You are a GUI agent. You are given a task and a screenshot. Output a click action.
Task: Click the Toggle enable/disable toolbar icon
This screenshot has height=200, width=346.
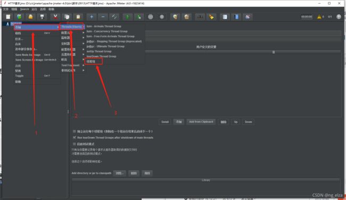[x=114, y=17]
